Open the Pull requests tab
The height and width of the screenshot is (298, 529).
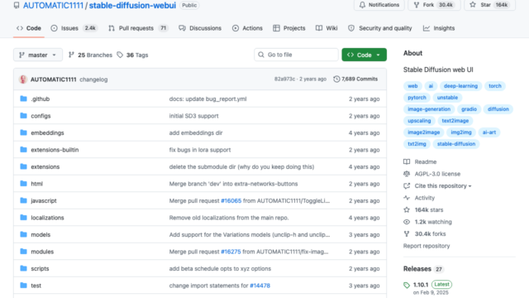tap(138, 28)
